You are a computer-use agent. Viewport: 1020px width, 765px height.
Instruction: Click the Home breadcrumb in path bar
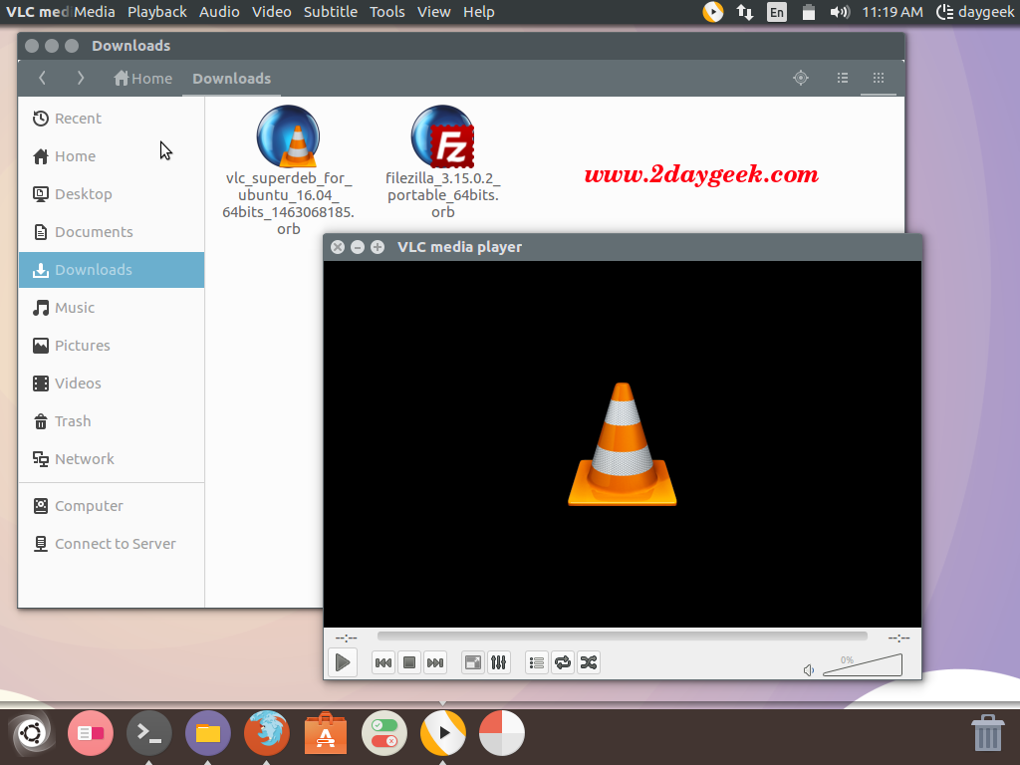[x=143, y=79]
